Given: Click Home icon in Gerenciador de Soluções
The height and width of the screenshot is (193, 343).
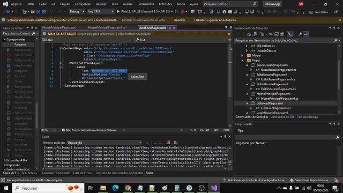Looking at the screenshot, I should pyautogui.click(x=249, y=34).
